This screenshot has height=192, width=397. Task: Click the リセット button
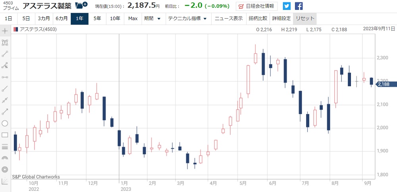click(x=305, y=19)
